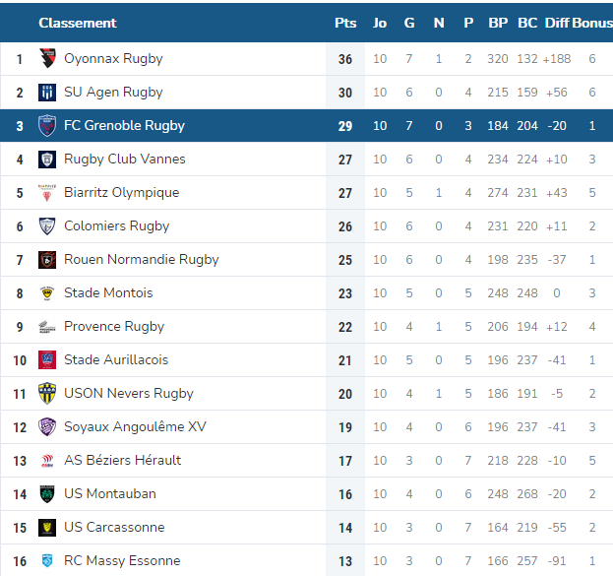Click the Rouen Normandie Rugby logo
Image resolution: width=613 pixels, height=576 pixels.
(x=47, y=260)
